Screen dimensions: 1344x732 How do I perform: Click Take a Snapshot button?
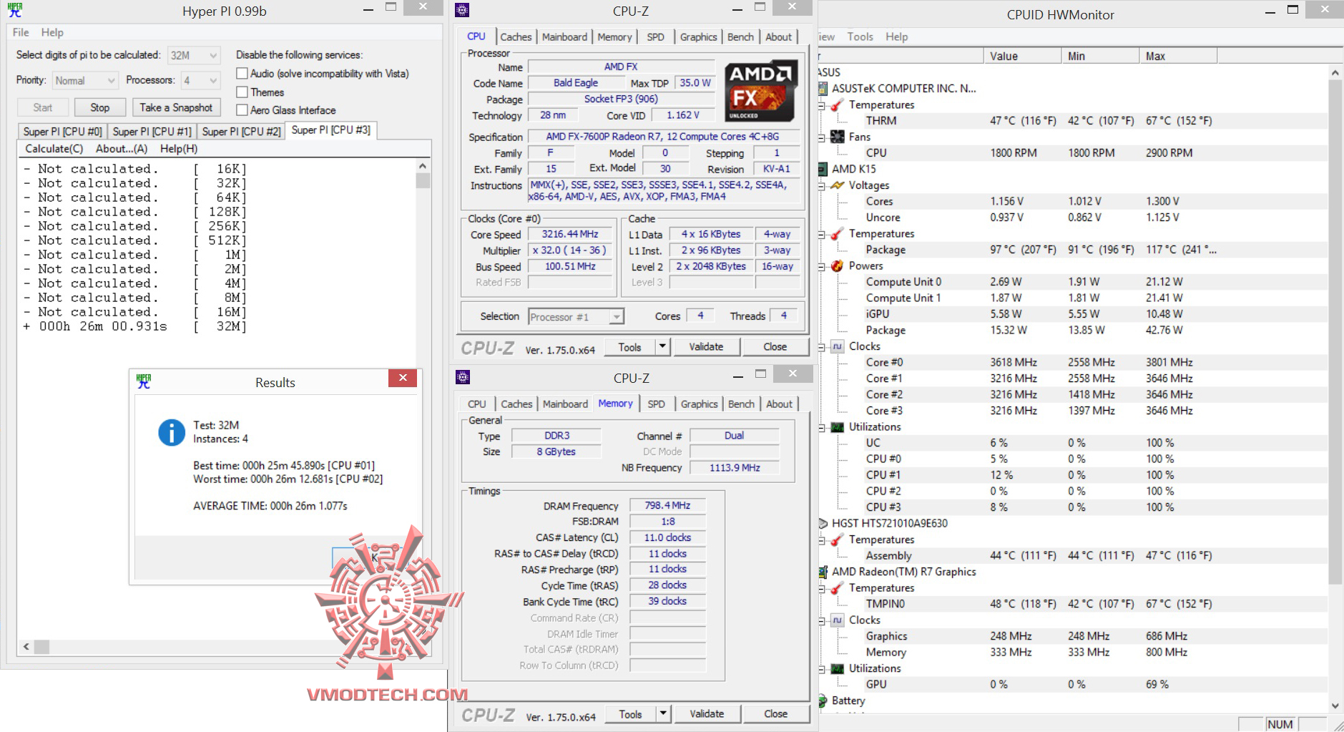176,107
